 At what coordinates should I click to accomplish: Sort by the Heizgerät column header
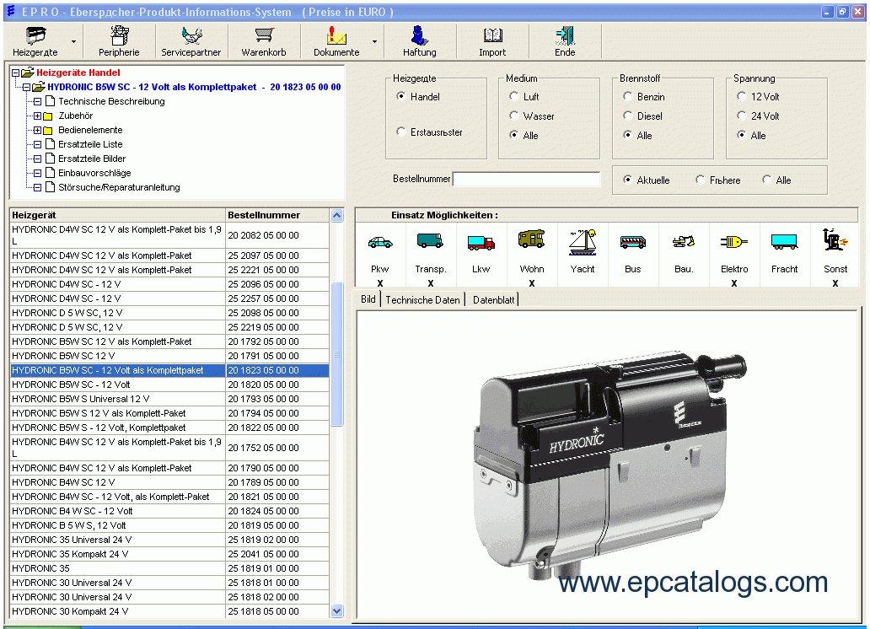pos(118,215)
